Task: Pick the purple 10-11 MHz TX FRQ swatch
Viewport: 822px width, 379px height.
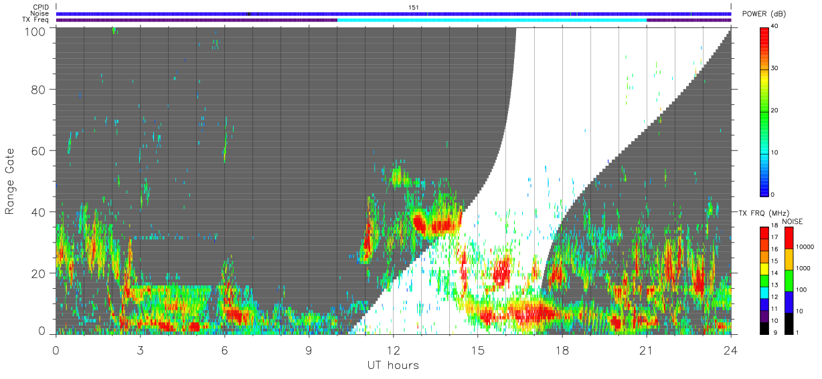Action: pos(764,315)
